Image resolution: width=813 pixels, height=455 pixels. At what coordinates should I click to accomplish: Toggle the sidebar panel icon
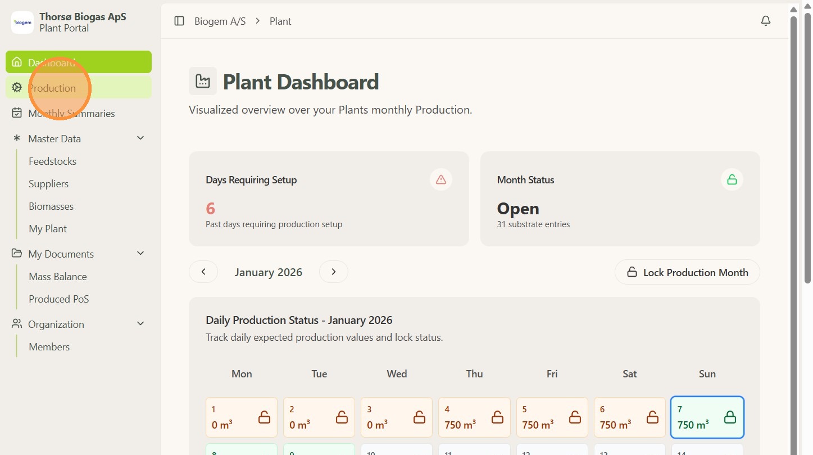tap(179, 21)
